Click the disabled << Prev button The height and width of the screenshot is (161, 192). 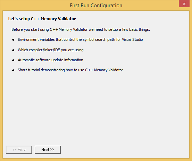(x=19, y=150)
